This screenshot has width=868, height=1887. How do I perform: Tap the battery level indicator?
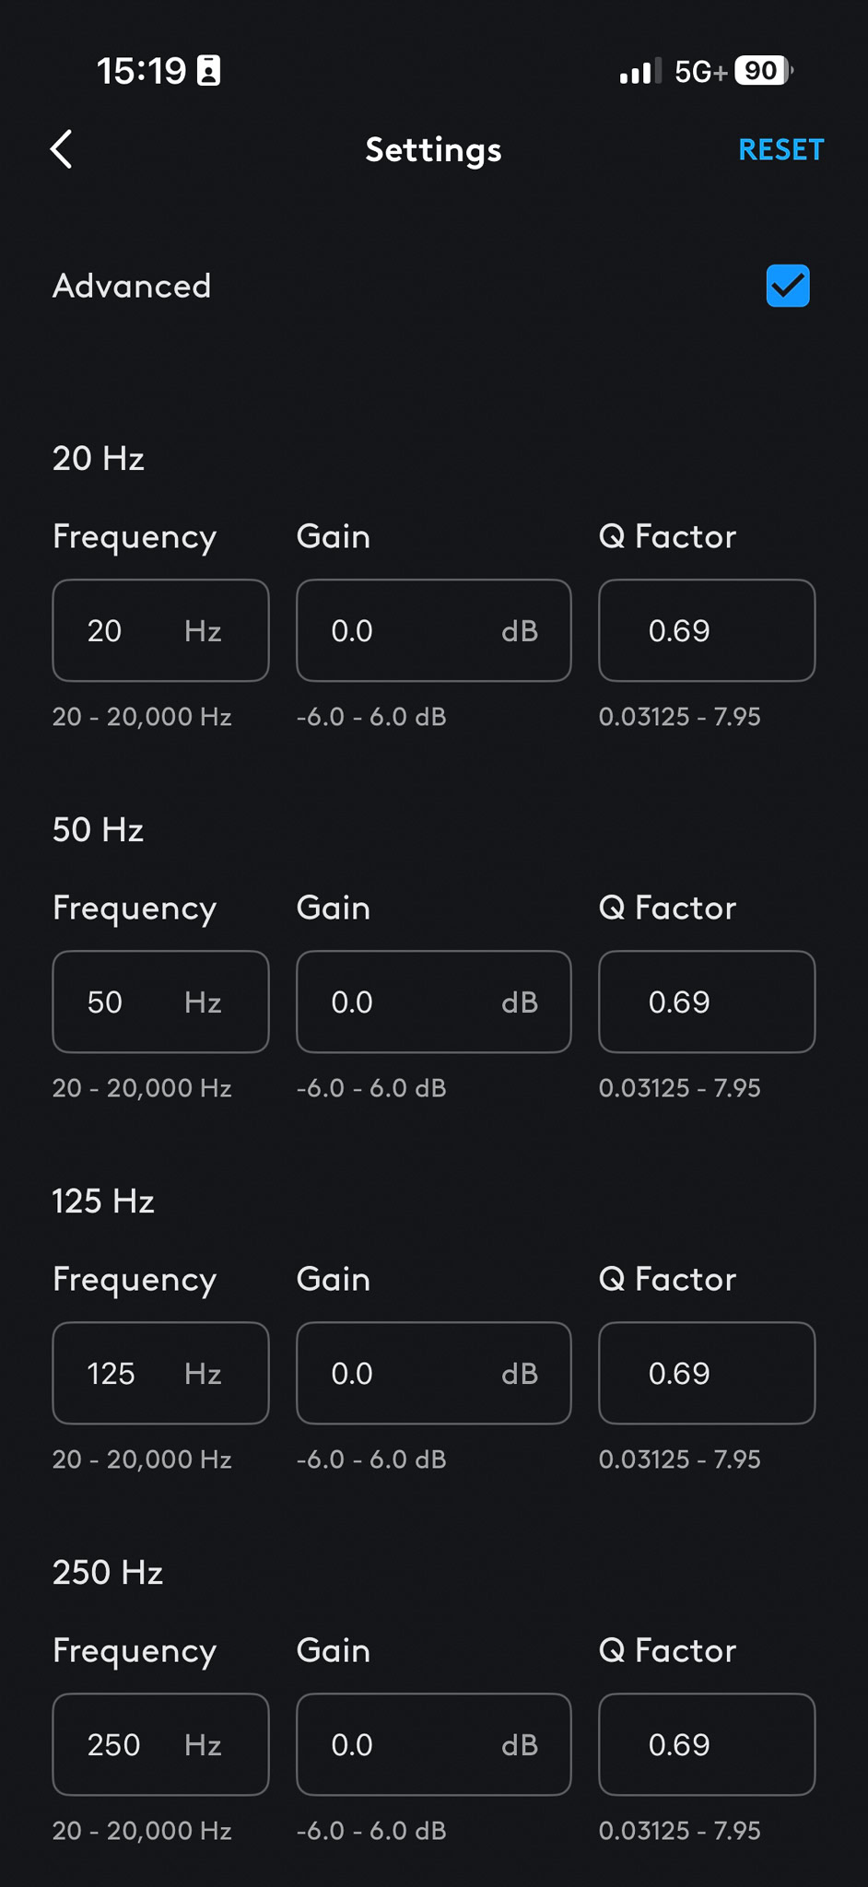(763, 71)
